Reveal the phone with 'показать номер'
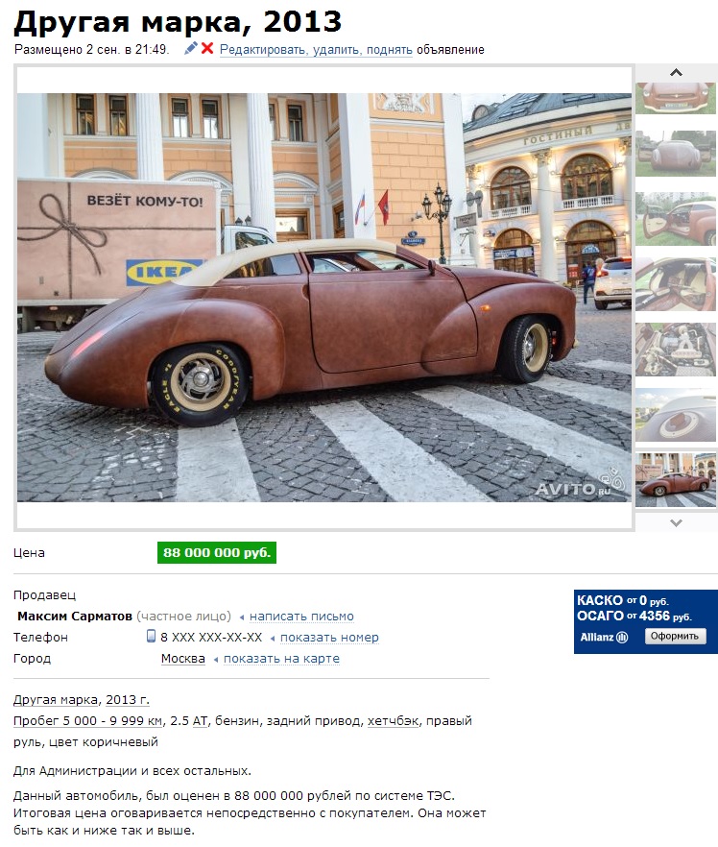Image resolution: width=718 pixels, height=847 pixels. coord(329,638)
